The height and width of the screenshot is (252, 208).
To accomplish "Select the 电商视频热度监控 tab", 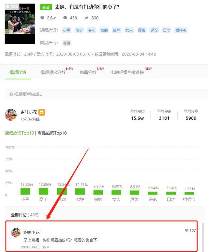I will tap(127, 72).
